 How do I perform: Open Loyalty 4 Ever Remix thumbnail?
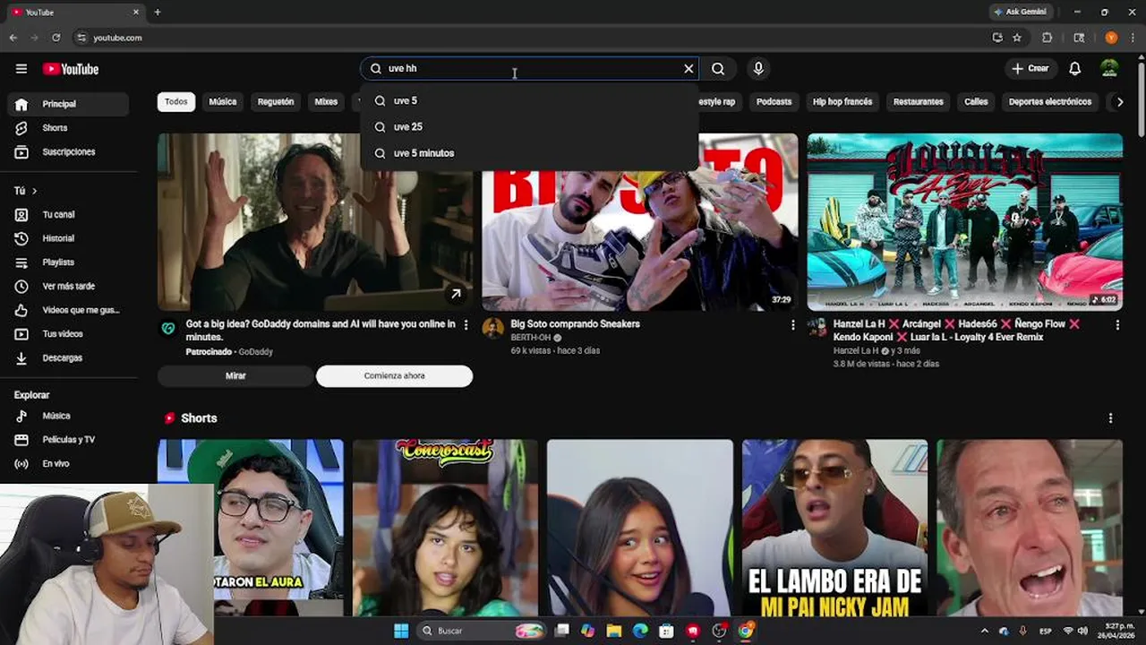click(965, 222)
